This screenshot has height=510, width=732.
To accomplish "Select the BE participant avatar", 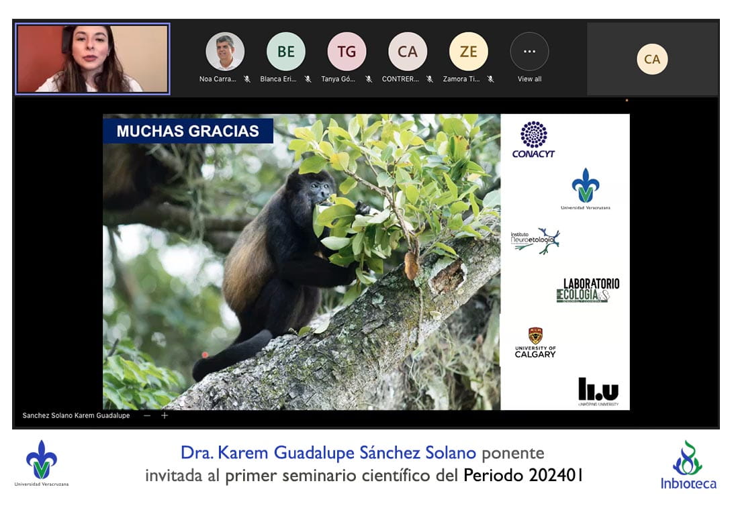I will tap(286, 52).
